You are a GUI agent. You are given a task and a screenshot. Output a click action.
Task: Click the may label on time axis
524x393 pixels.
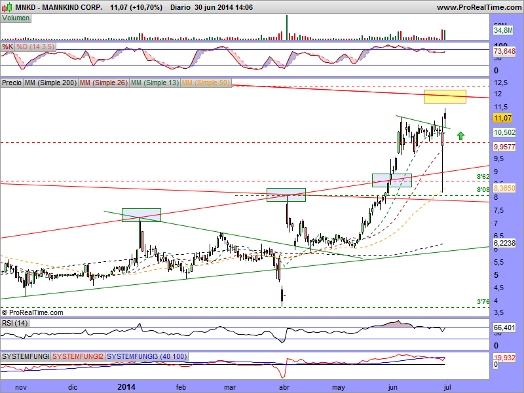coord(339,388)
